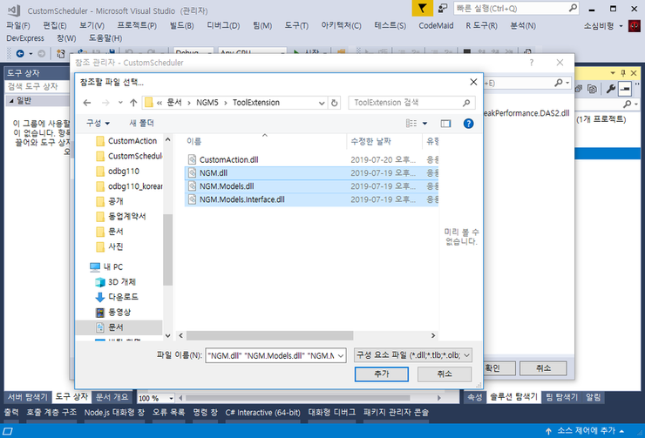Go up one folder level in file dialog
Screen dimensions: 645x438
click(x=133, y=103)
